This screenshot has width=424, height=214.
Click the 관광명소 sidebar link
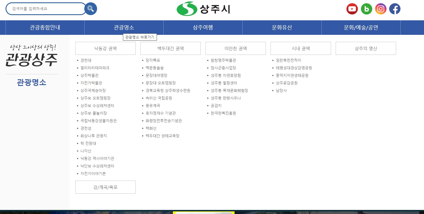tap(31, 82)
